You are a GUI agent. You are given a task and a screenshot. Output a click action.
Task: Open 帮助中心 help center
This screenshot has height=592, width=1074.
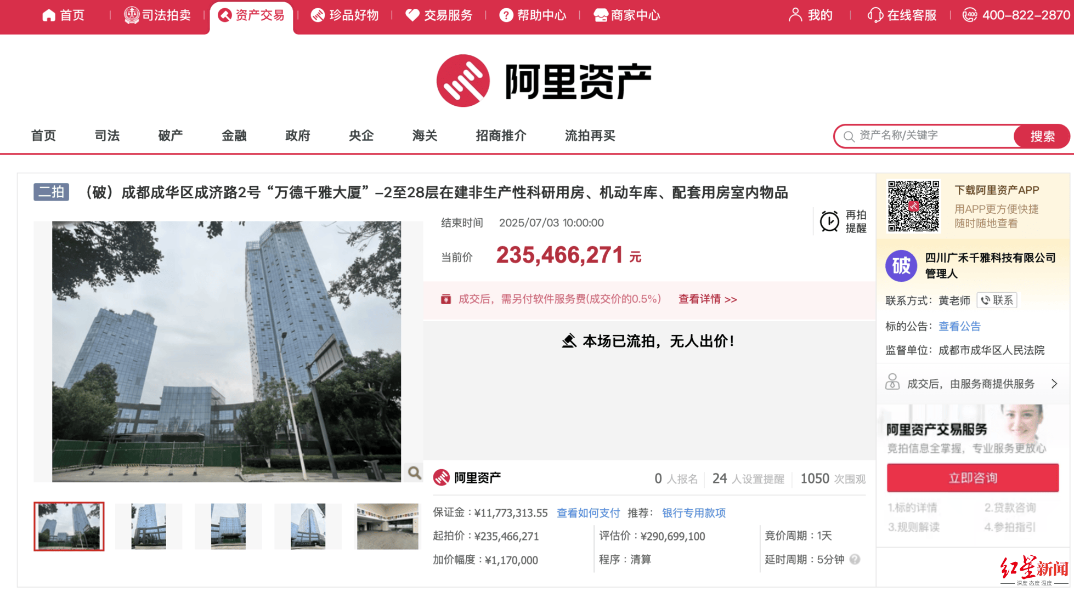[533, 15]
